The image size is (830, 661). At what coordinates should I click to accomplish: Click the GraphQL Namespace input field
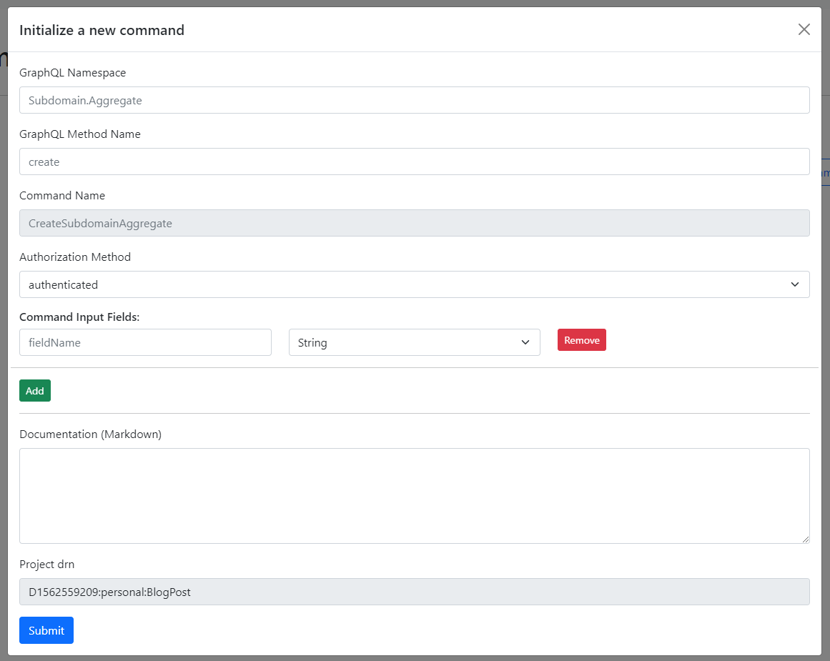click(415, 100)
